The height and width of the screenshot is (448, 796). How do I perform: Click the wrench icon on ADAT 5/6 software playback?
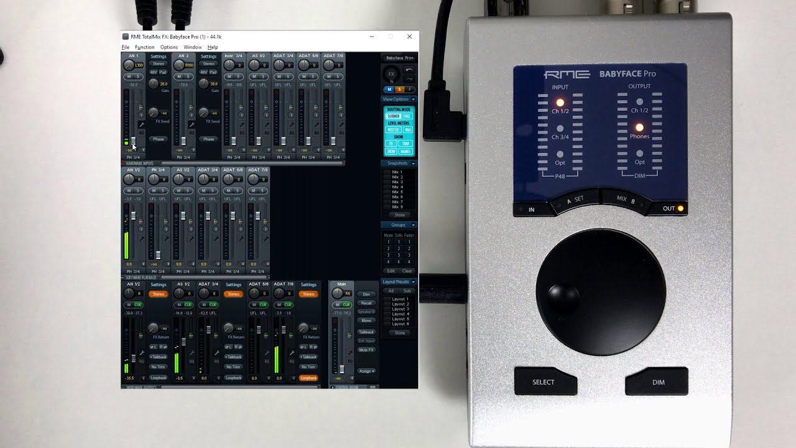click(241, 238)
